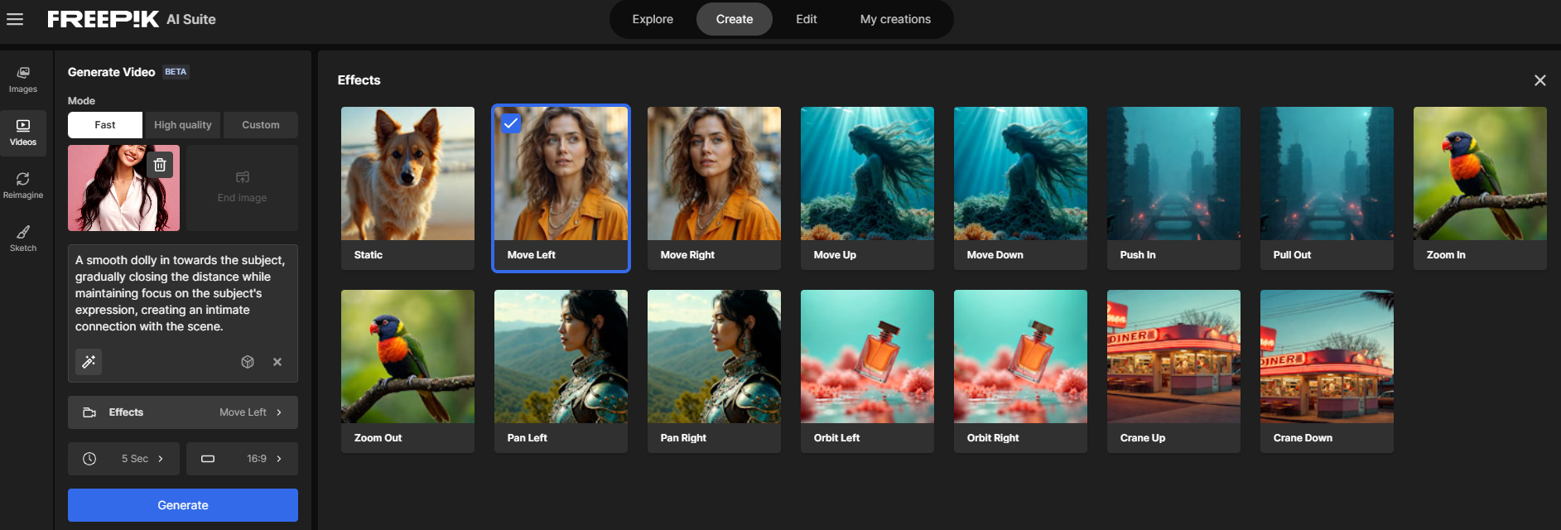Select the Reimagine sidebar tool
Viewport: 1561px width, 530px height.
pyautogui.click(x=23, y=185)
